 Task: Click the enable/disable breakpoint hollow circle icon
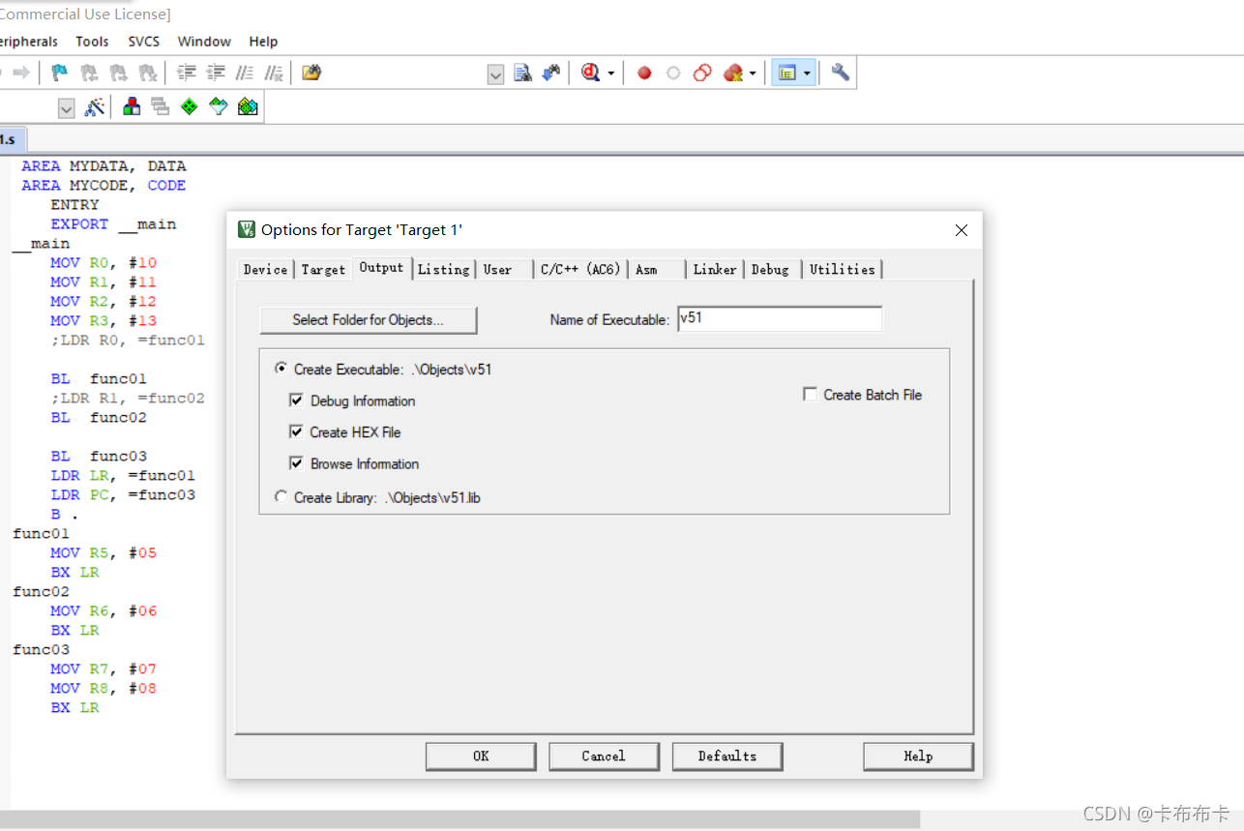(x=673, y=73)
